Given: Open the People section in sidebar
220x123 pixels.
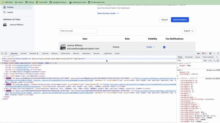Looking at the screenshot, I should click(17, 7).
